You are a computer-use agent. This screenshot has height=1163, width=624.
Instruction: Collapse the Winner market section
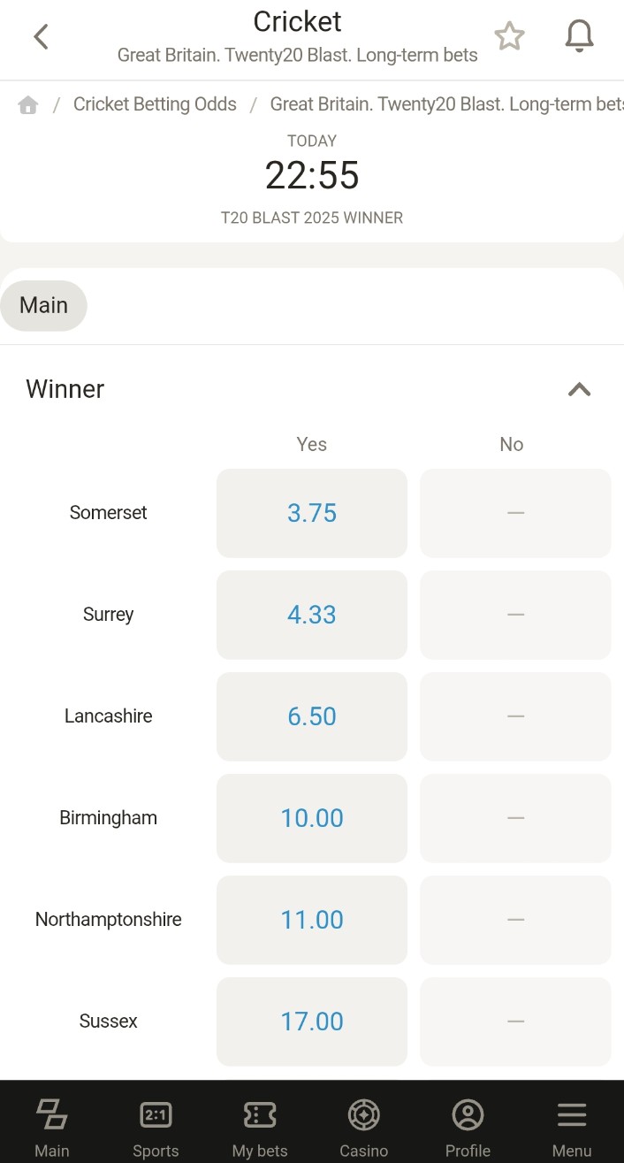click(x=579, y=389)
